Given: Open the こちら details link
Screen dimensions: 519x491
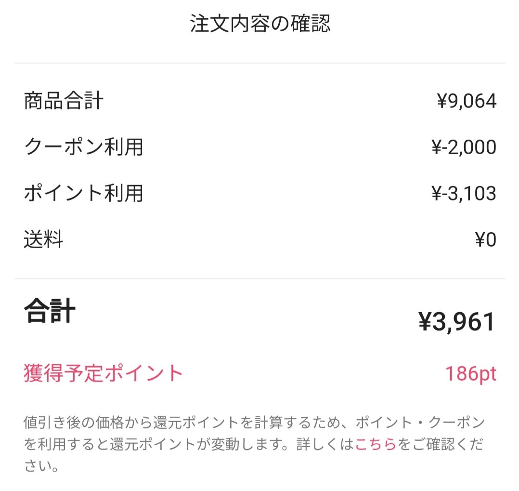Looking at the screenshot, I should [x=376, y=444].
